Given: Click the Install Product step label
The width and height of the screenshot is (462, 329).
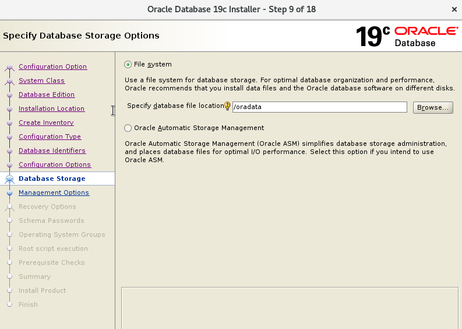Looking at the screenshot, I should pos(42,290).
